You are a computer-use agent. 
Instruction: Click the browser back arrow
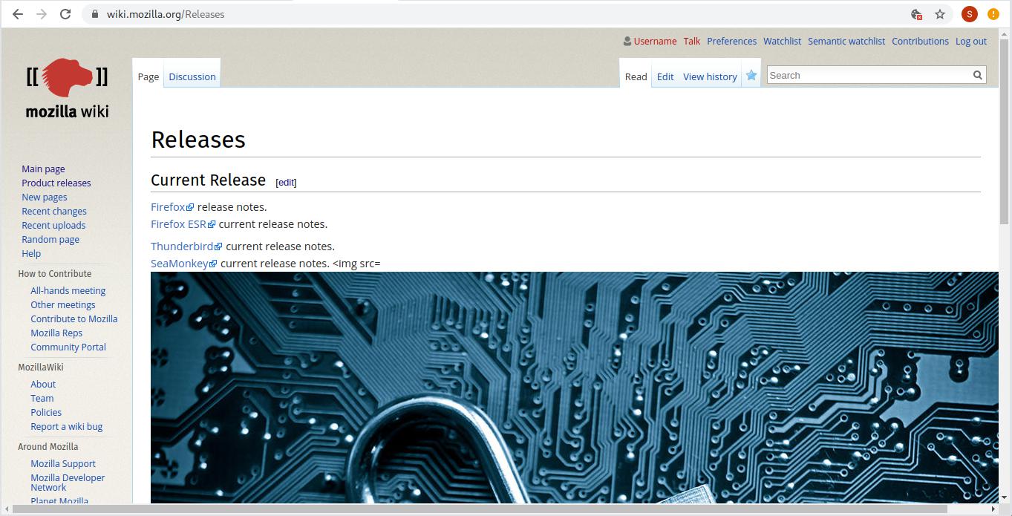[16, 13]
